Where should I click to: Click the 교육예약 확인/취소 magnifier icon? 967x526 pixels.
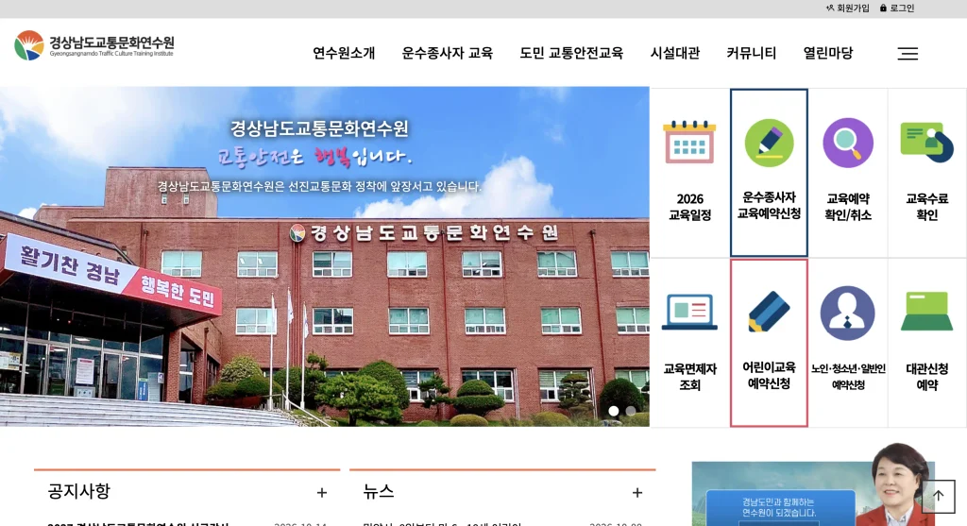848,143
